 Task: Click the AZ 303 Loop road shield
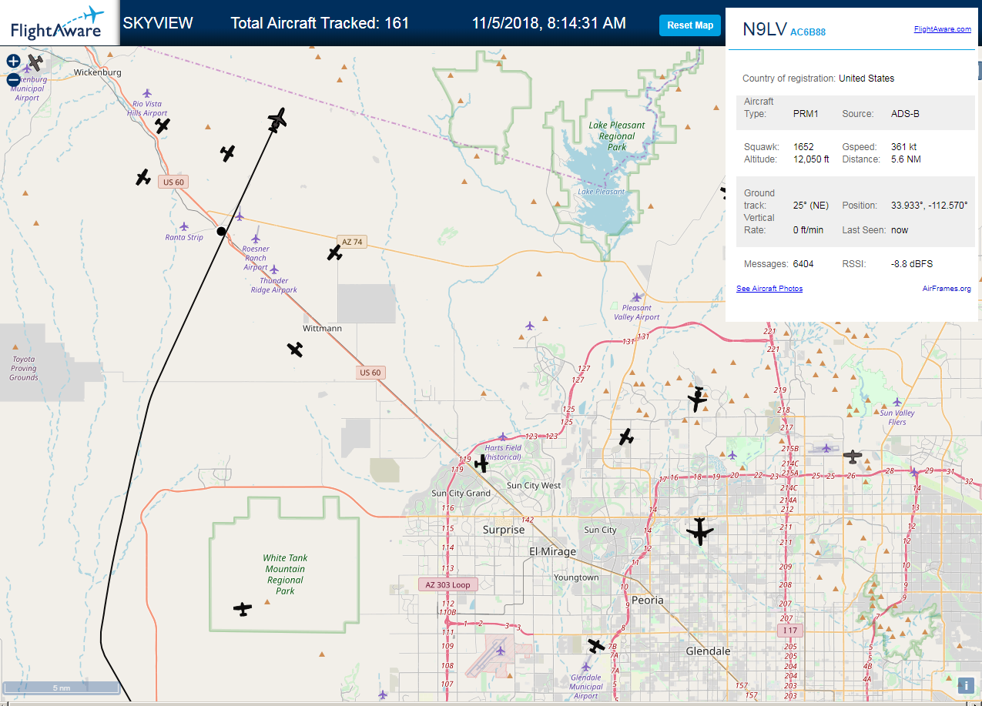(448, 585)
